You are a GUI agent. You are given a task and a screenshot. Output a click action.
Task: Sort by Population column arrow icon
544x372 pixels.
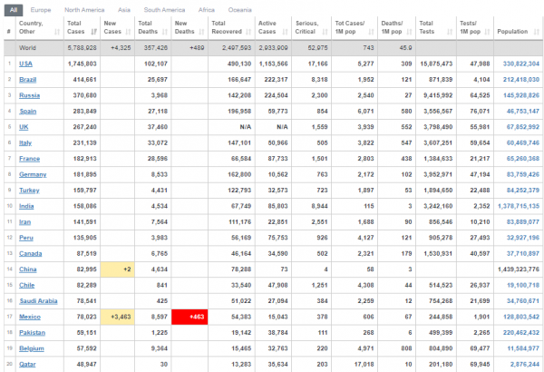click(537, 32)
